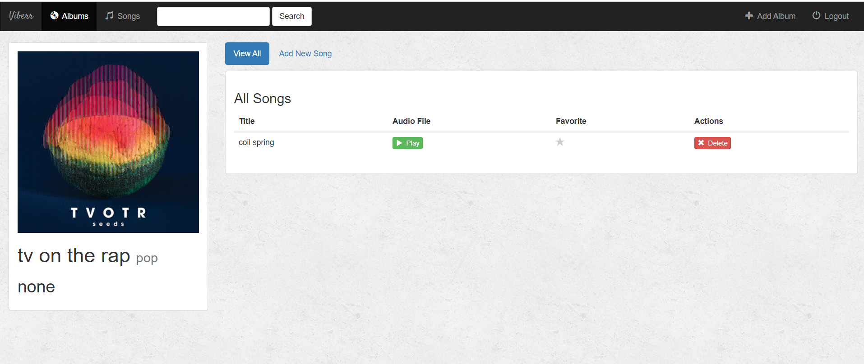
Task: Toggle the favorite star for coil spring
Action: pos(560,142)
